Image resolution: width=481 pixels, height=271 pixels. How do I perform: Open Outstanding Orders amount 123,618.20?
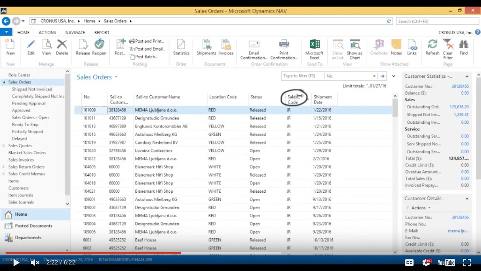point(459,107)
